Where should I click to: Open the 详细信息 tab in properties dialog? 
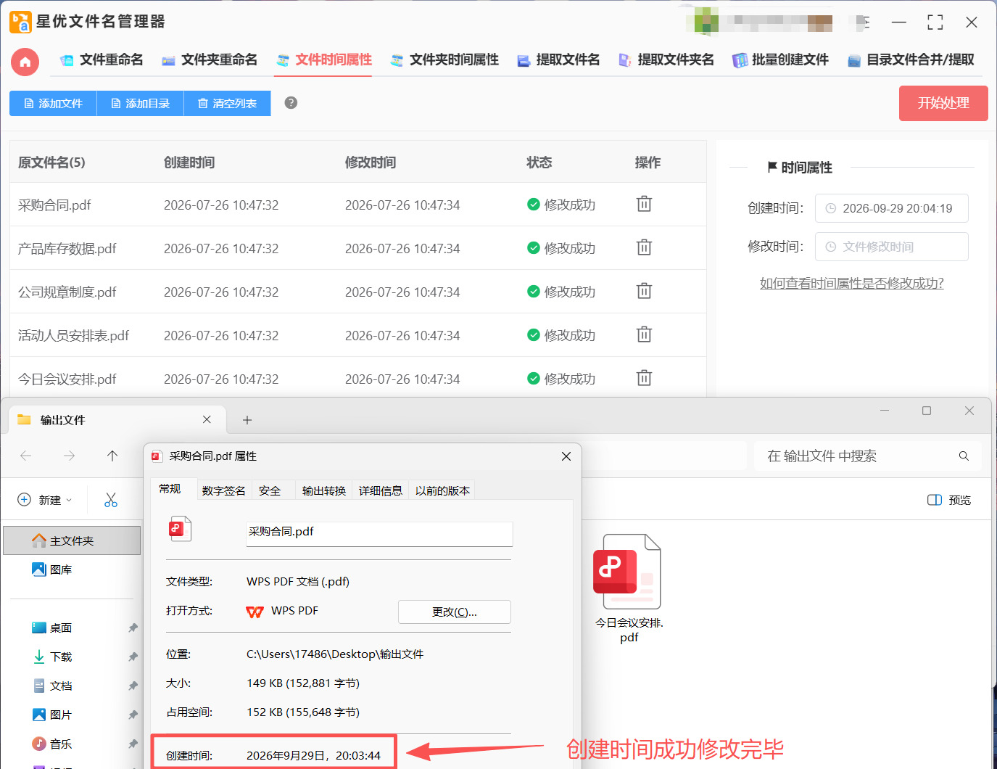(380, 490)
